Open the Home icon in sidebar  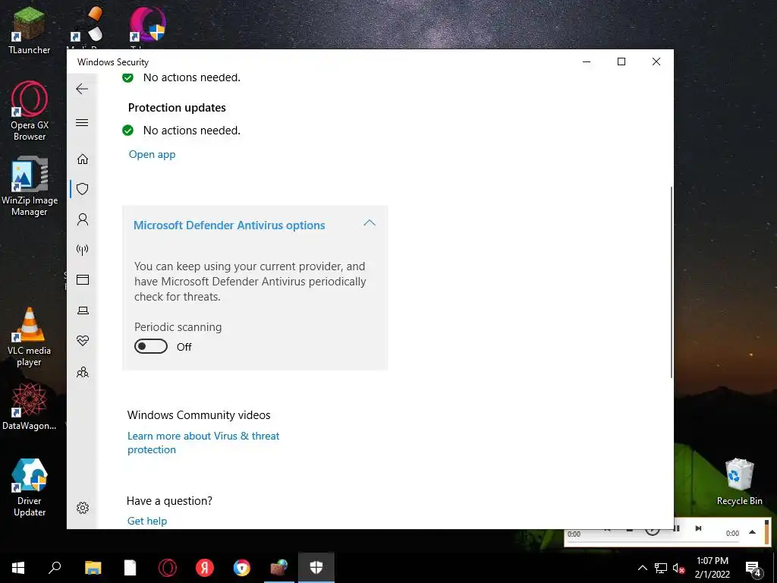click(83, 159)
